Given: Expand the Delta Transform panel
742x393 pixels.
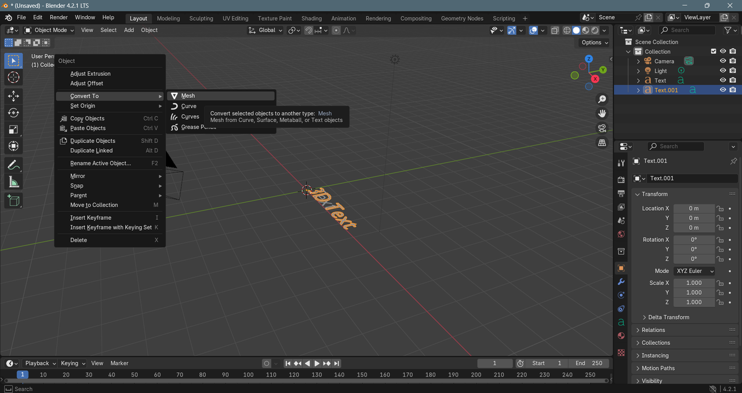Looking at the screenshot, I should 668,317.
